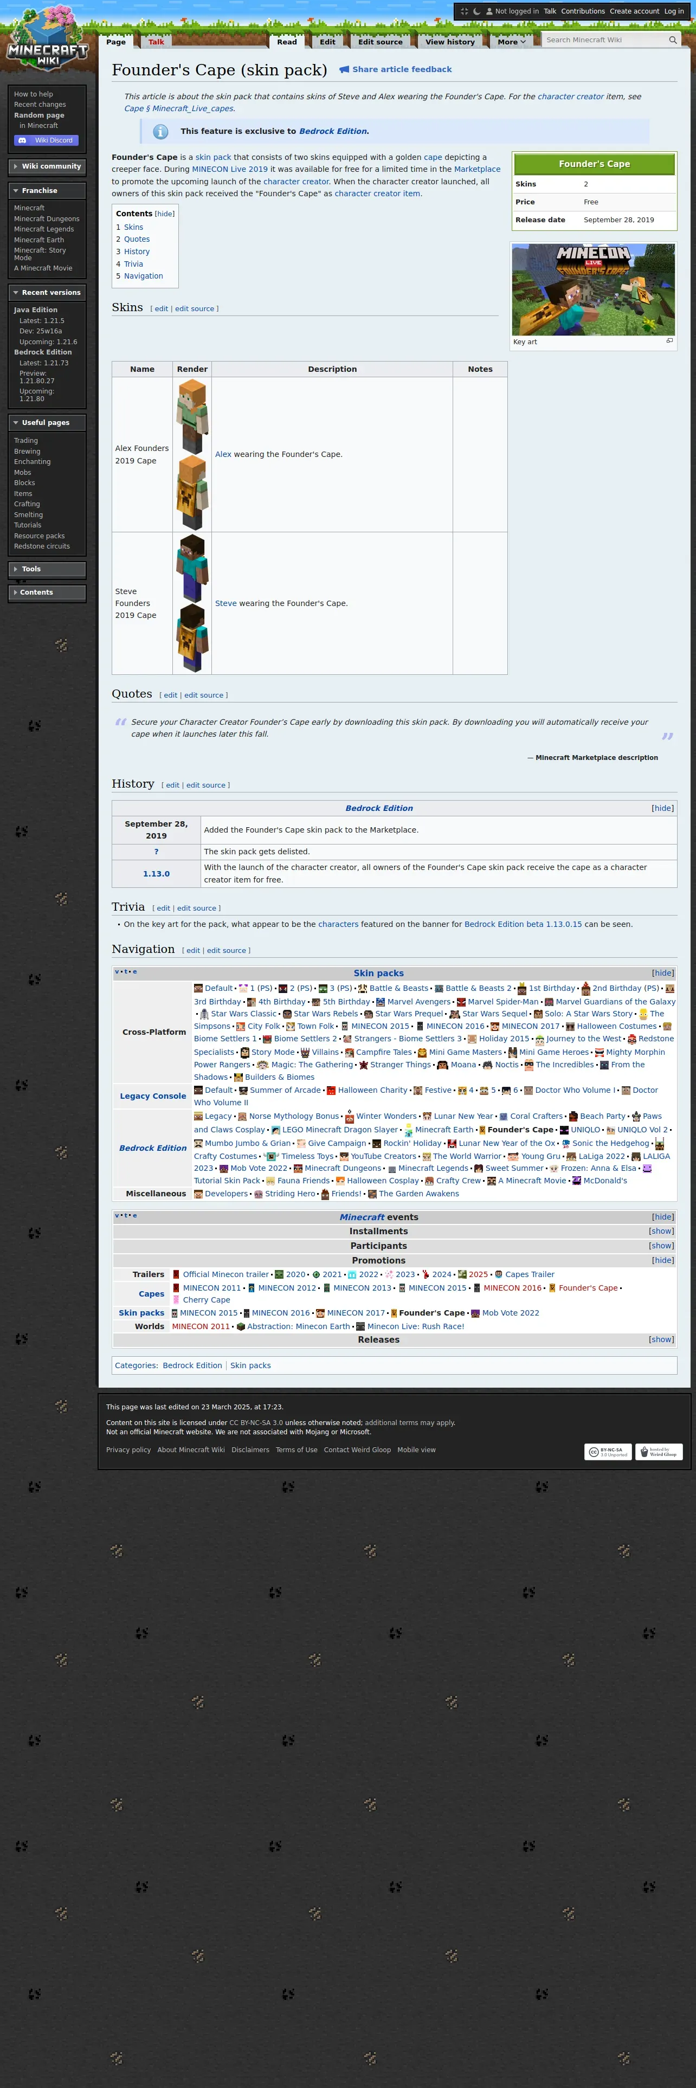Hide the table of contents
This screenshot has height=2088, width=696.
click(164, 214)
